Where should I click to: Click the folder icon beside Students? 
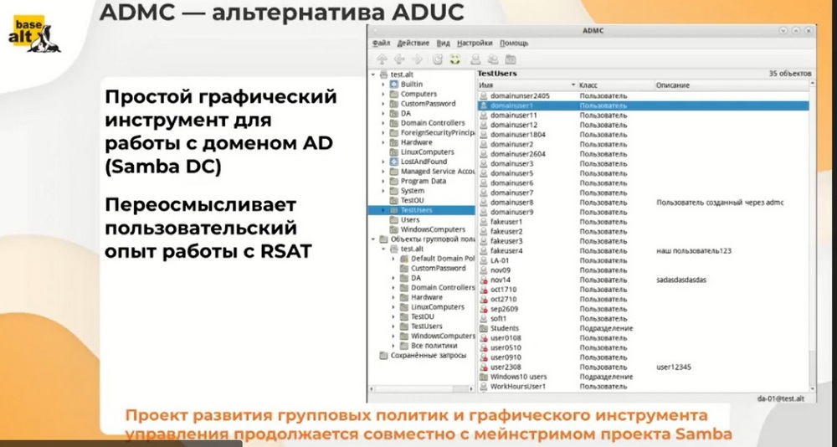[484, 328]
